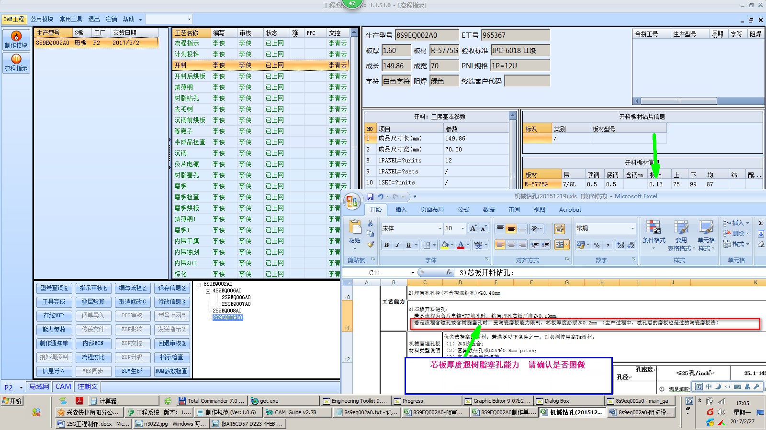Toggle Underline formatting in Excel
This screenshot has height=430, width=766.
click(408, 245)
